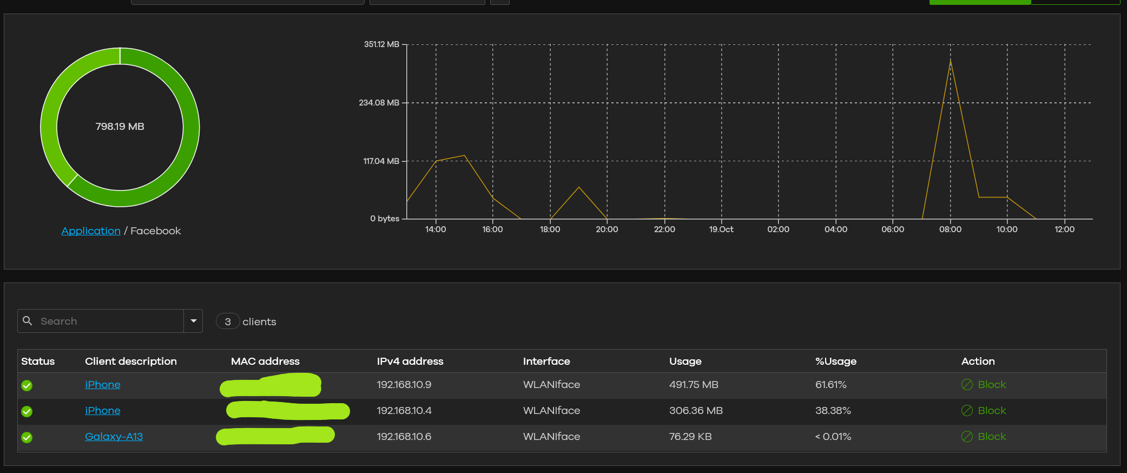Click the search magnifier icon
The width and height of the screenshot is (1127, 473).
(27, 321)
